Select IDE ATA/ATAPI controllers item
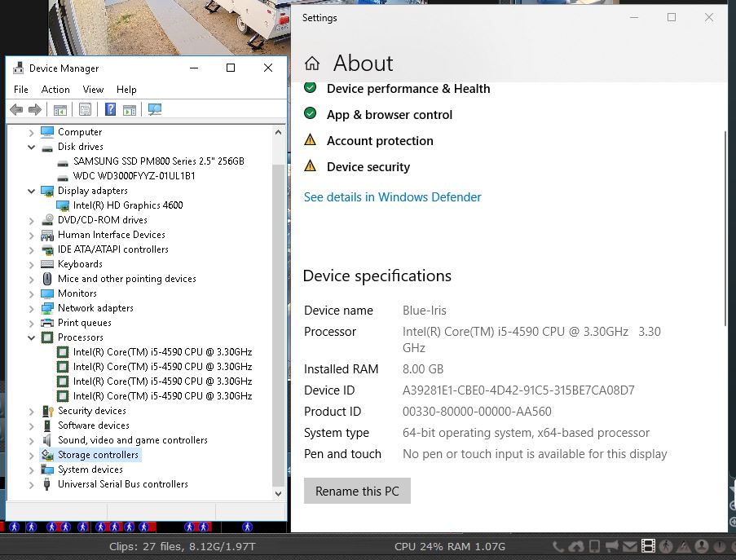736x560 pixels. (x=112, y=249)
